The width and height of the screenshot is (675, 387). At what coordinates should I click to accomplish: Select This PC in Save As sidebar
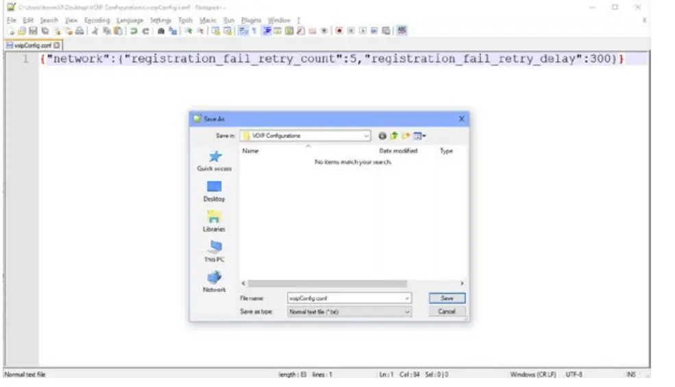coord(214,252)
